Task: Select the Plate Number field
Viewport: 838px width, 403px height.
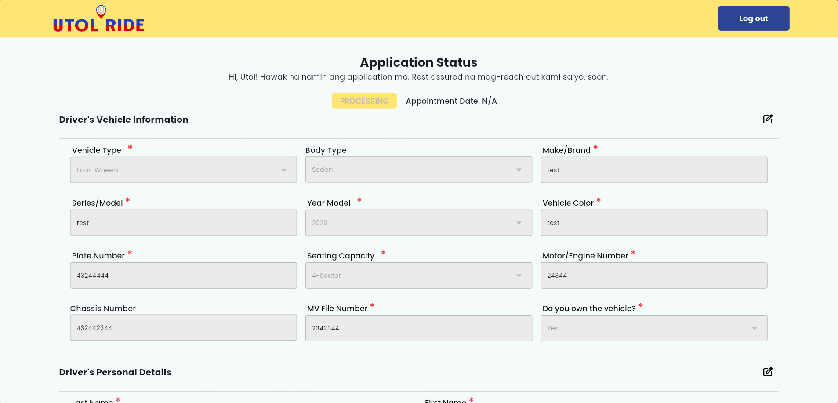Action: [183, 276]
